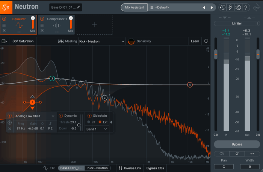Screen dimensions: 263x172
Task: Open the settings gear icon
Action: click(238, 8)
